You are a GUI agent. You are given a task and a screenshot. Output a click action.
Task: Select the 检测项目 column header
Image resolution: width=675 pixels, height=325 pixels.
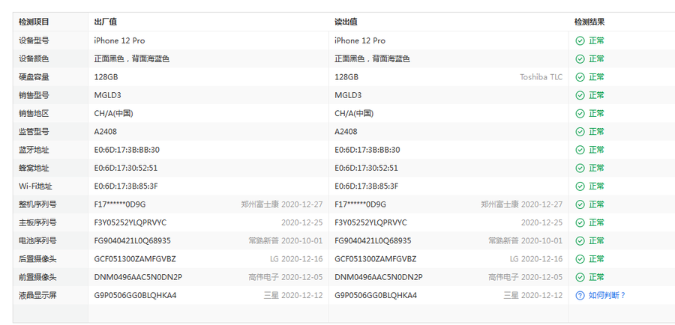pyautogui.click(x=34, y=22)
